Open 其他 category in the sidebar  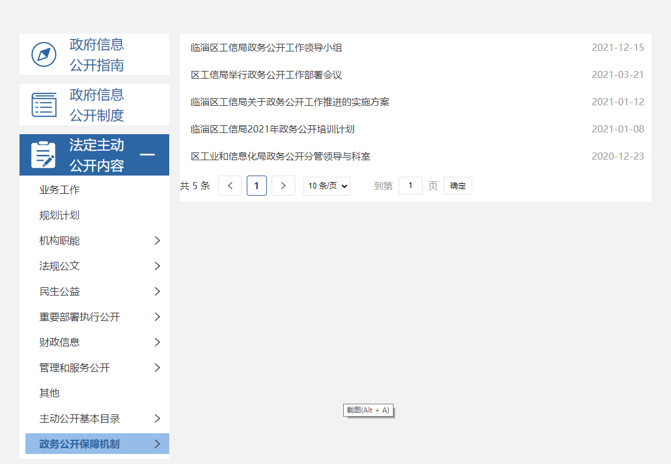[x=50, y=393]
